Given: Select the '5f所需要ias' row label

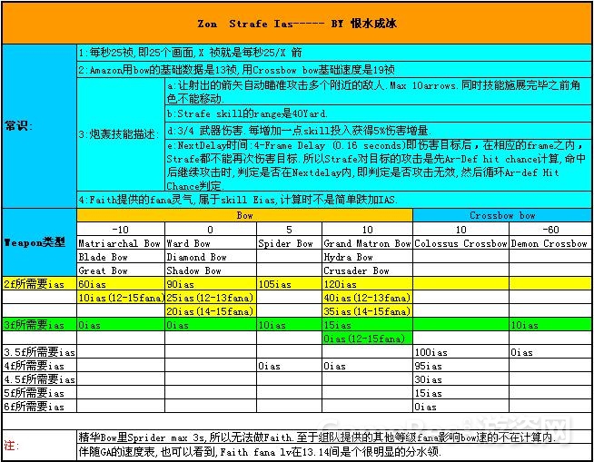Looking at the screenshot, I should 39,393.
